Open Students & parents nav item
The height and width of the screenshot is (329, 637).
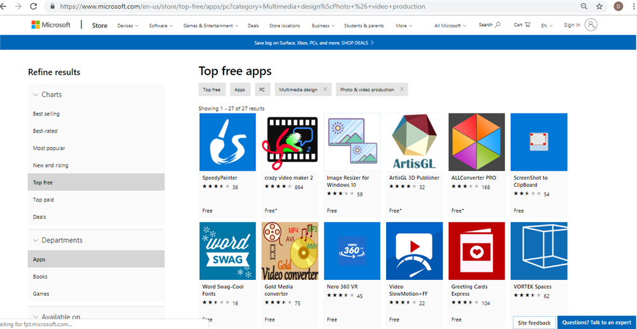[364, 26]
